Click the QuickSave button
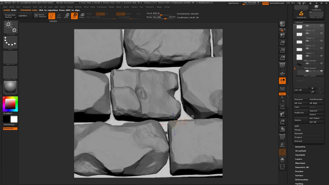Image resolution: width=329 pixels, height=185 pixels. pos(233,3)
